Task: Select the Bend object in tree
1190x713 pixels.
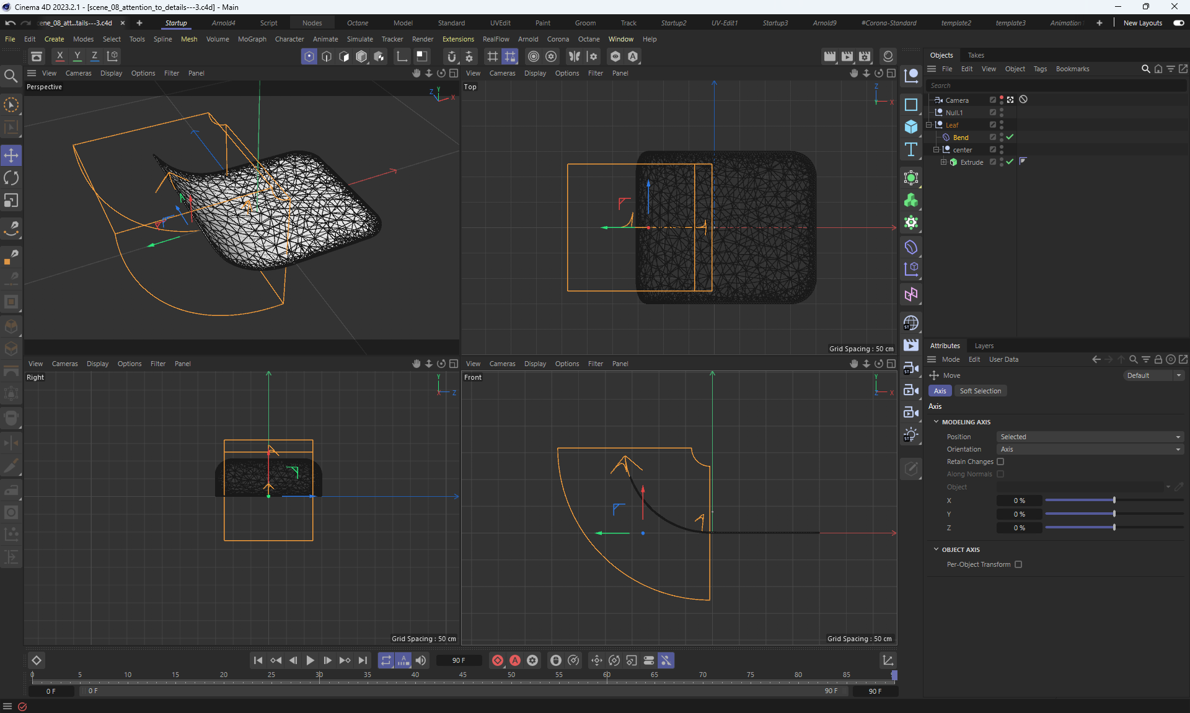Action: [x=960, y=138]
